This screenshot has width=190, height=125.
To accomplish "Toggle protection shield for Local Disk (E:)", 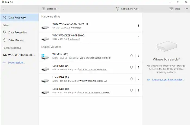I will coord(131,79).
